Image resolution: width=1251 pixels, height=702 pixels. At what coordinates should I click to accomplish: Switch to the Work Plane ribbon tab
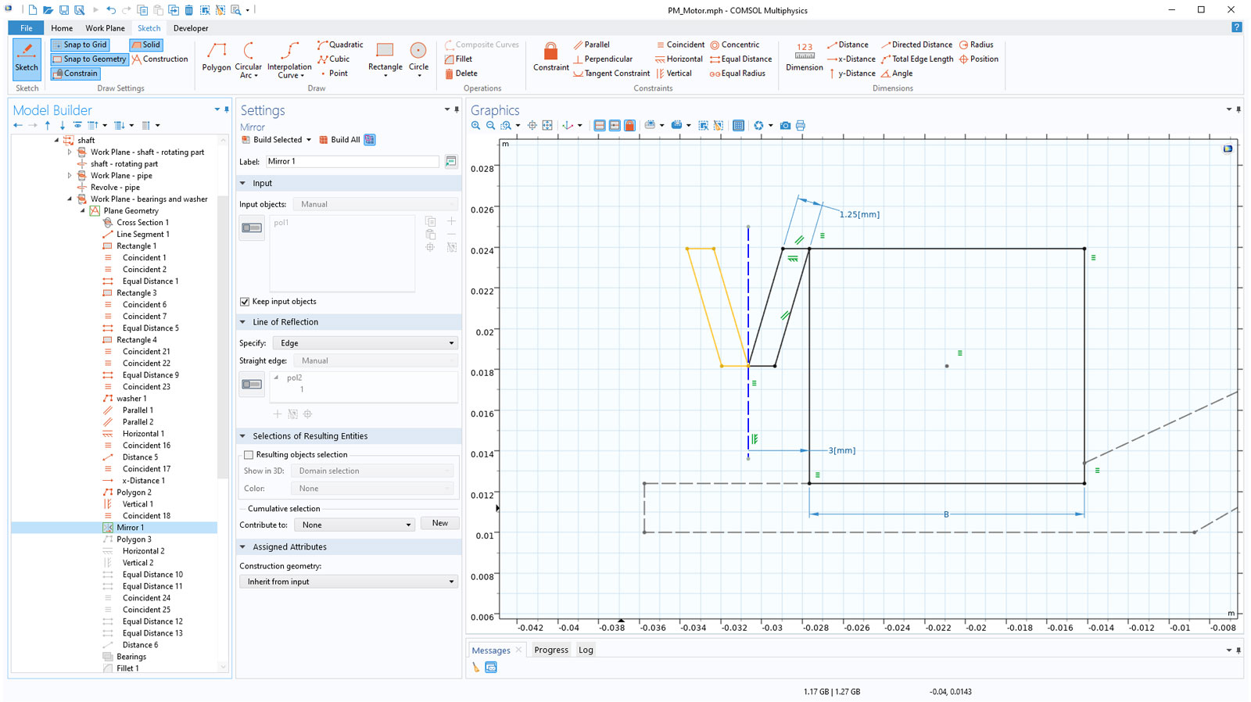point(105,28)
